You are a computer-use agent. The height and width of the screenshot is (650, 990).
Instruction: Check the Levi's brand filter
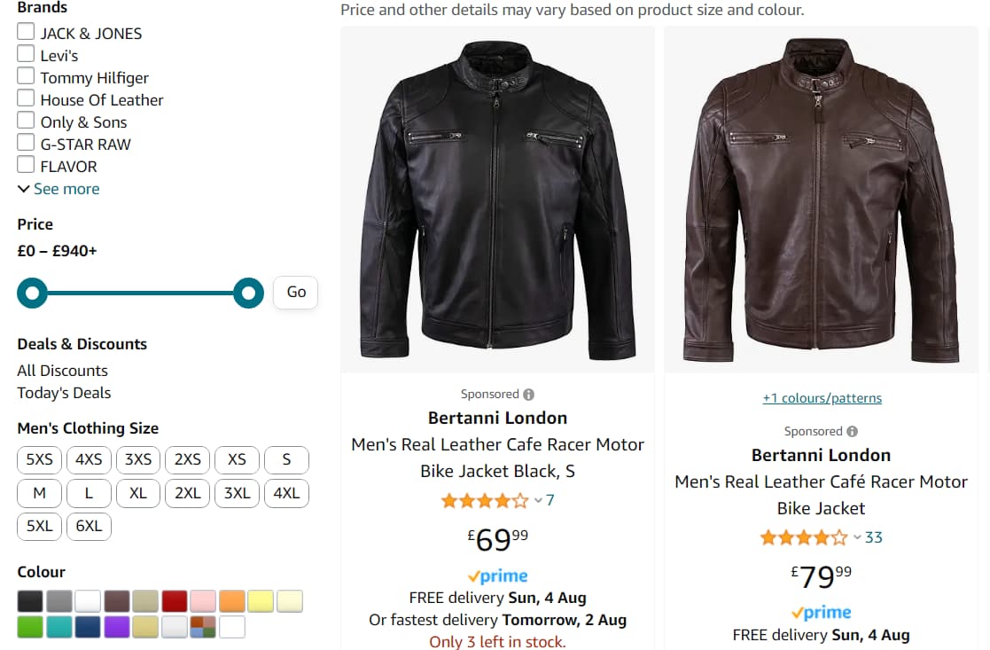coord(26,53)
